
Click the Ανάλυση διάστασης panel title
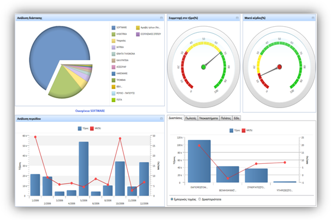coord(29,18)
